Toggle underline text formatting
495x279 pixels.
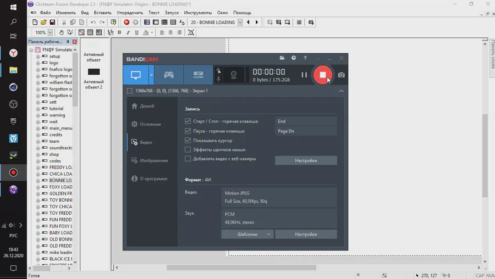pos(137,32)
